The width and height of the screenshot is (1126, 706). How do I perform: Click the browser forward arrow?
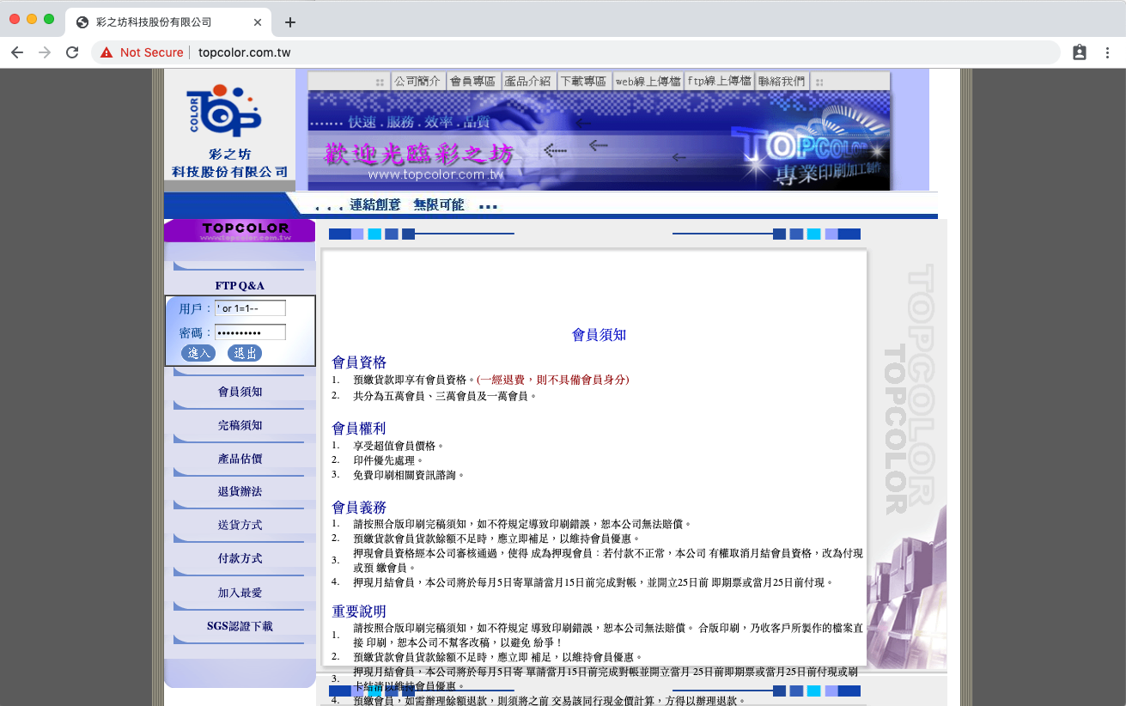(x=45, y=52)
